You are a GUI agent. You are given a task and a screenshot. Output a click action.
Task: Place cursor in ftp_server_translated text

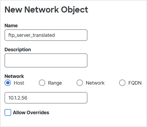[32, 35]
